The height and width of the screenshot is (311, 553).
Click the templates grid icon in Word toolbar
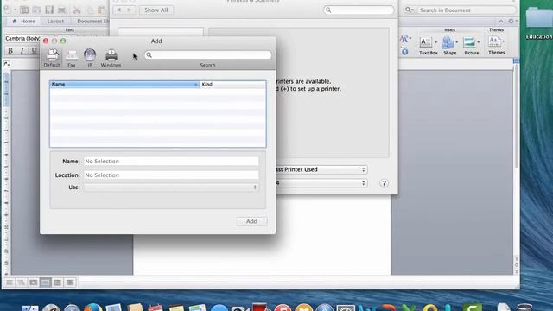24,10
